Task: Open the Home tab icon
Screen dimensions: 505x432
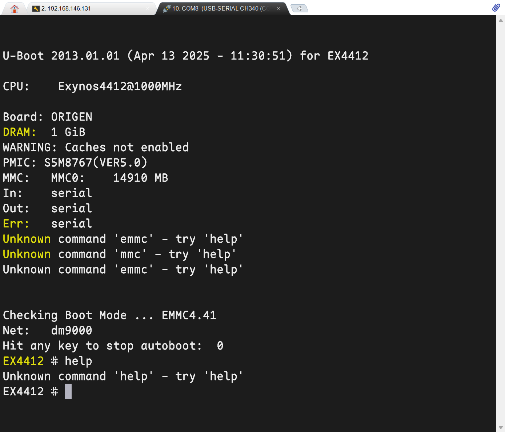Action: pyautogui.click(x=15, y=8)
